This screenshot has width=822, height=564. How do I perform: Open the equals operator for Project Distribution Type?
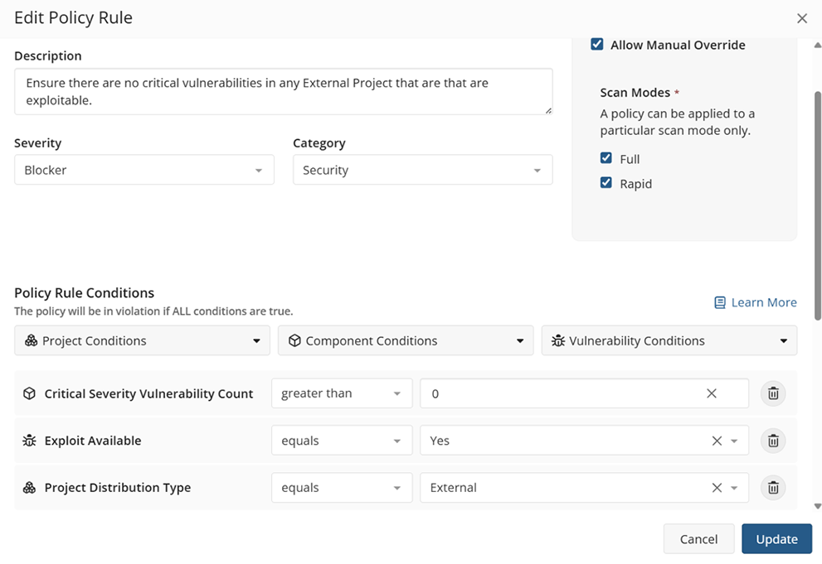(342, 488)
